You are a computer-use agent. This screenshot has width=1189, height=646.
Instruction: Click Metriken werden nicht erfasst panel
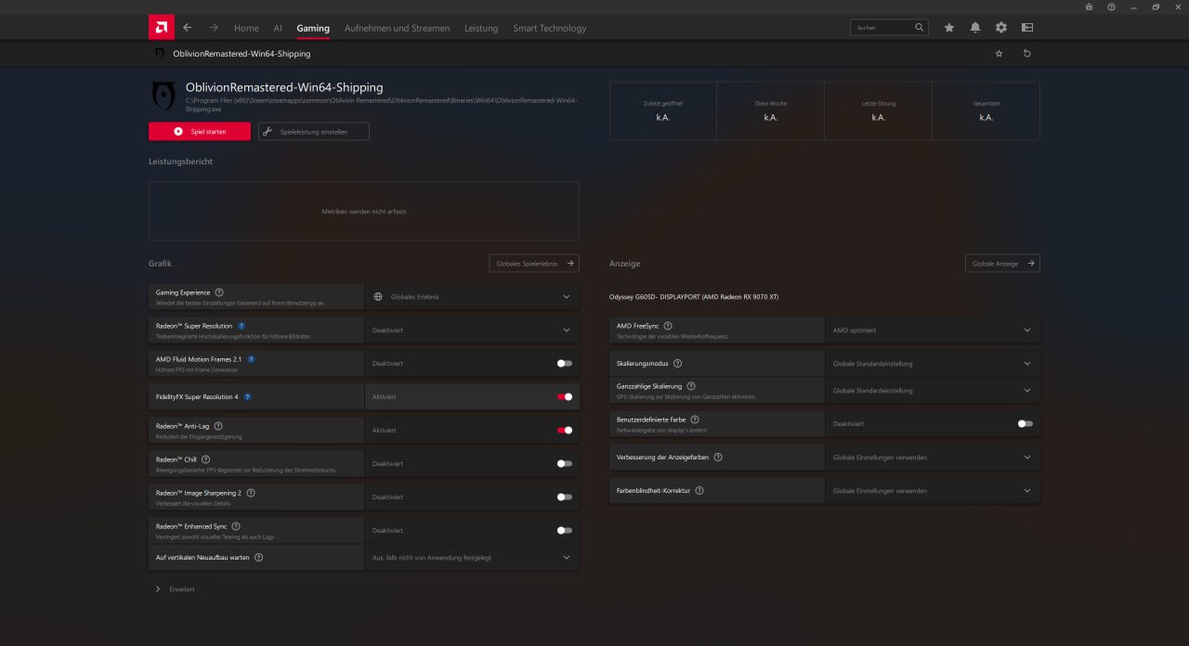(364, 212)
